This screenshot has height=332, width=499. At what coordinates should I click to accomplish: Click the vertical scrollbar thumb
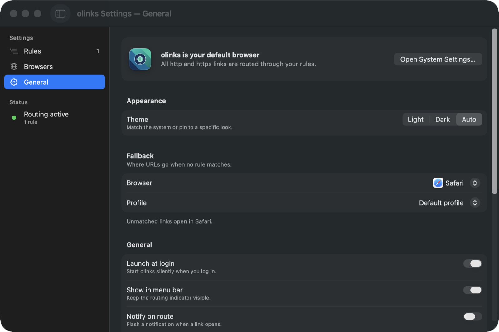pyautogui.click(x=494, y=111)
